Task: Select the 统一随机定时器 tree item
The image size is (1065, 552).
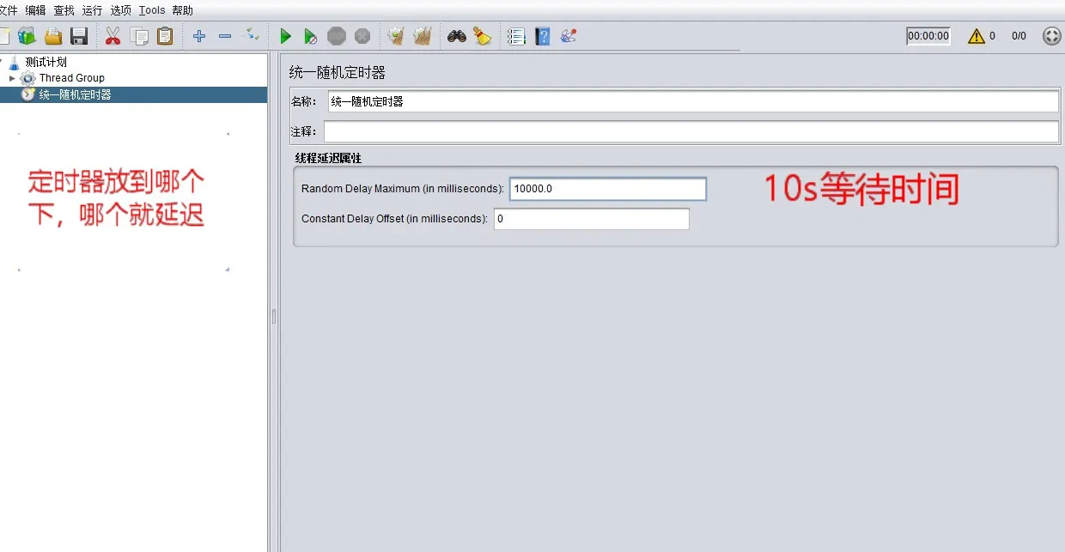Action: pos(76,94)
